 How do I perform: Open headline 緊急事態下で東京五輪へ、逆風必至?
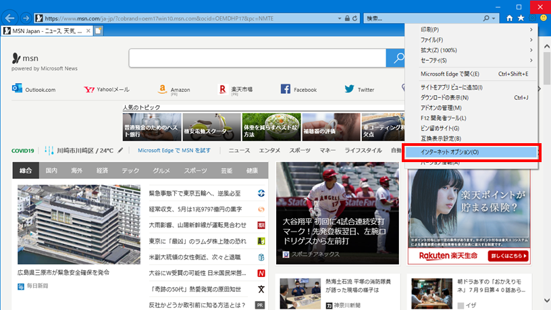(x=194, y=193)
